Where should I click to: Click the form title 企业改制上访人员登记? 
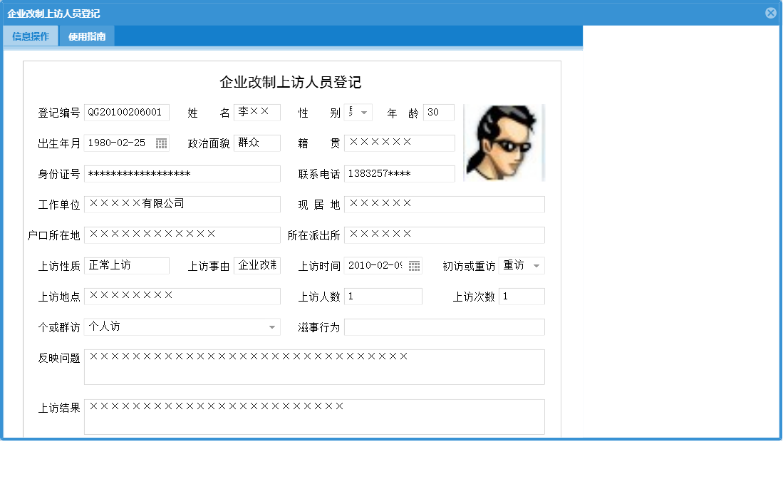click(289, 82)
